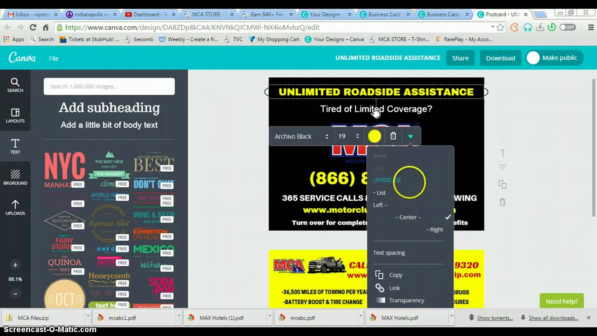Select the DON'T QUIT text template
Image resolution: width=597 pixels, height=336 pixels.
(153, 184)
